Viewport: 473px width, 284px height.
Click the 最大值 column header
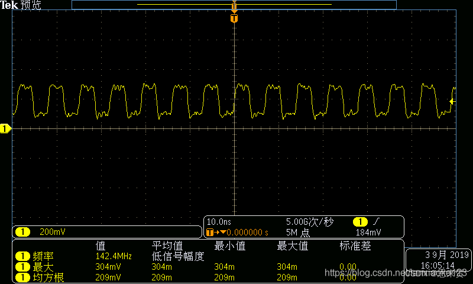[x=292, y=246]
